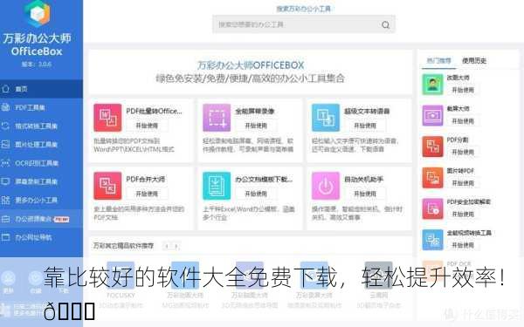This screenshot has height=327, width=524.
Task: Click the 万彩其它精品软件推荐 heading
Action: click(123, 246)
